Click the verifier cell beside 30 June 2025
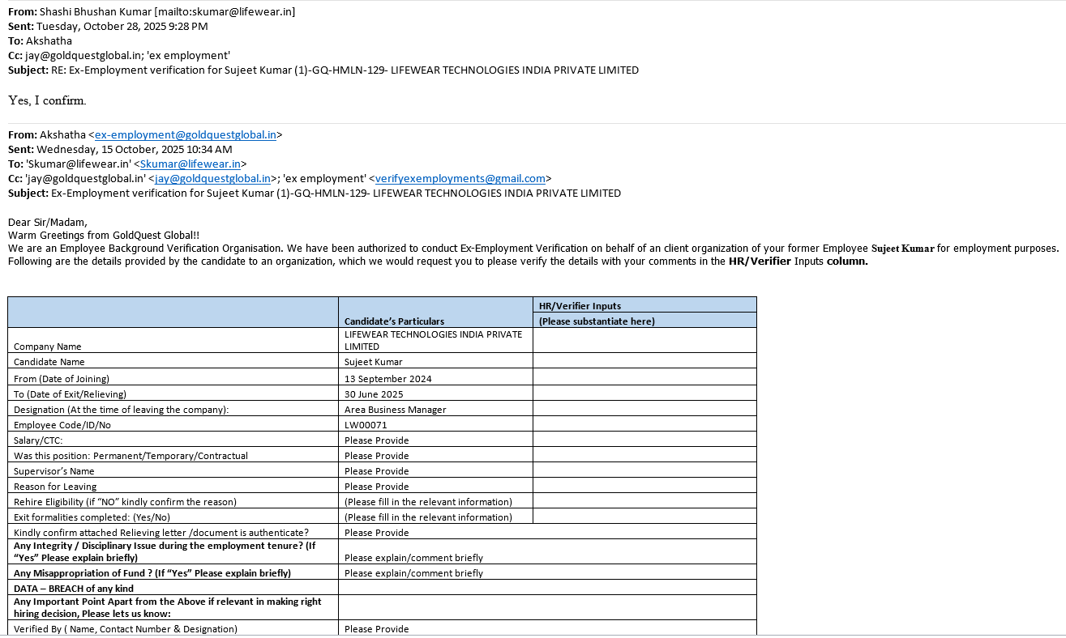Viewport: 1066px width, 638px height. (x=644, y=394)
